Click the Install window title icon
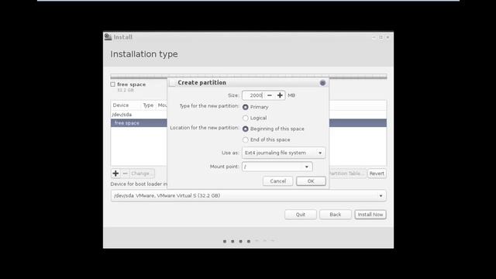 108,37
